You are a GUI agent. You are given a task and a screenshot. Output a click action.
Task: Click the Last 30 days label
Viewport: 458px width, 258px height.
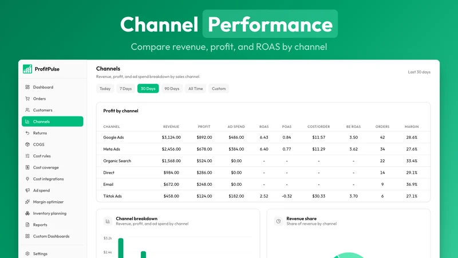pos(419,72)
